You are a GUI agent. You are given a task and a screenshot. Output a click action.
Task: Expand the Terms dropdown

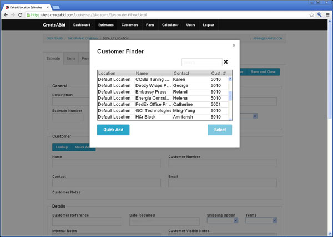(260, 220)
